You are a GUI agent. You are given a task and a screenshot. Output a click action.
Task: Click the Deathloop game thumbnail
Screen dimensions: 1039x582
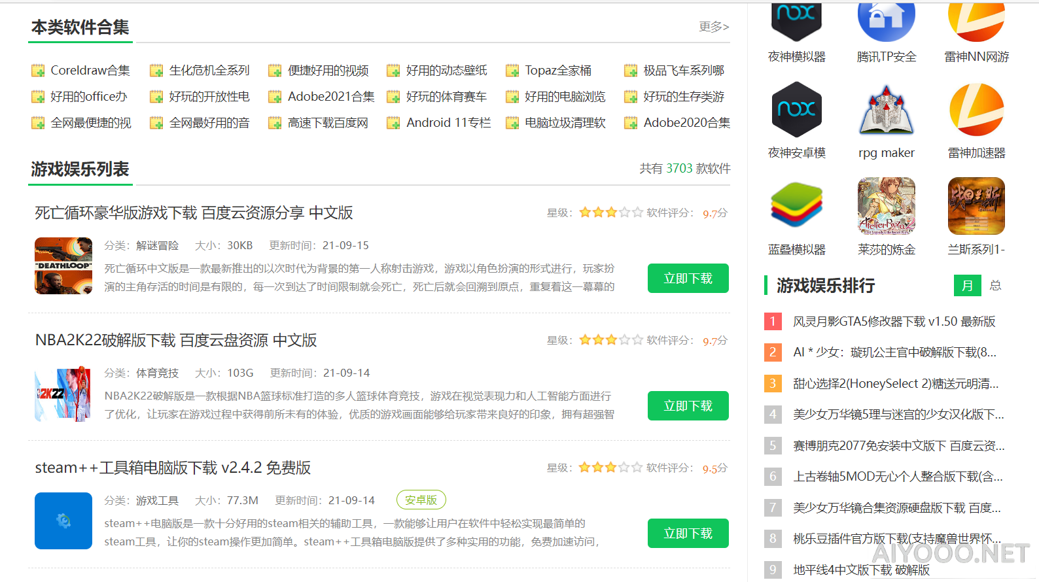pos(63,265)
